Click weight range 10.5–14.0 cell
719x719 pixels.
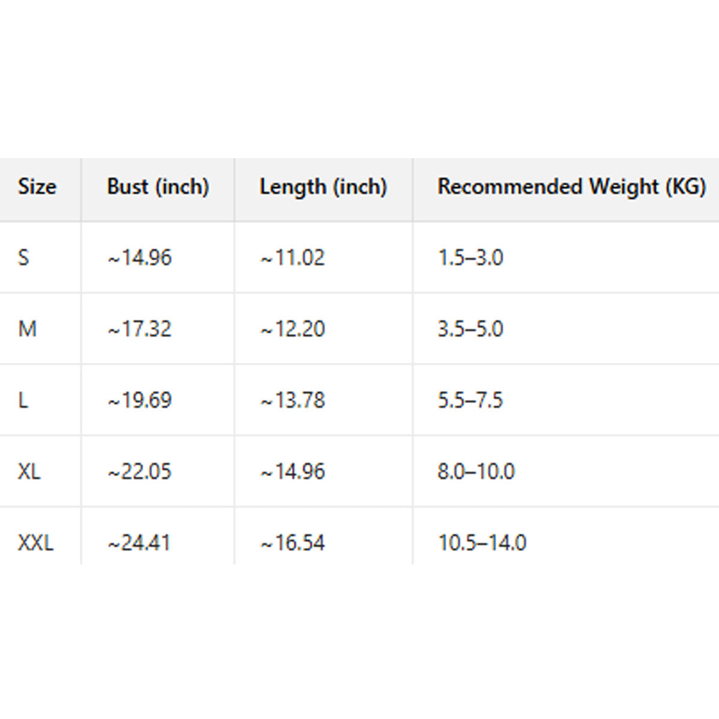tap(482, 543)
